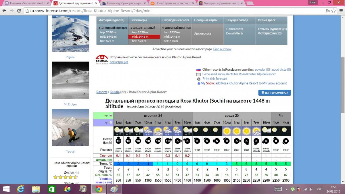Screen dimensions: 345x194
Task: Click the регистрация link
Action: [x=119, y=62]
